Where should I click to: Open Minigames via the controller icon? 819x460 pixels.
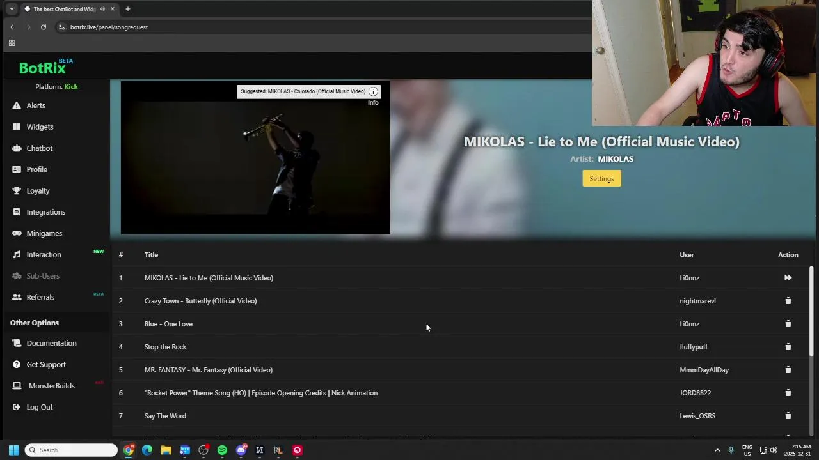tap(17, 233)
